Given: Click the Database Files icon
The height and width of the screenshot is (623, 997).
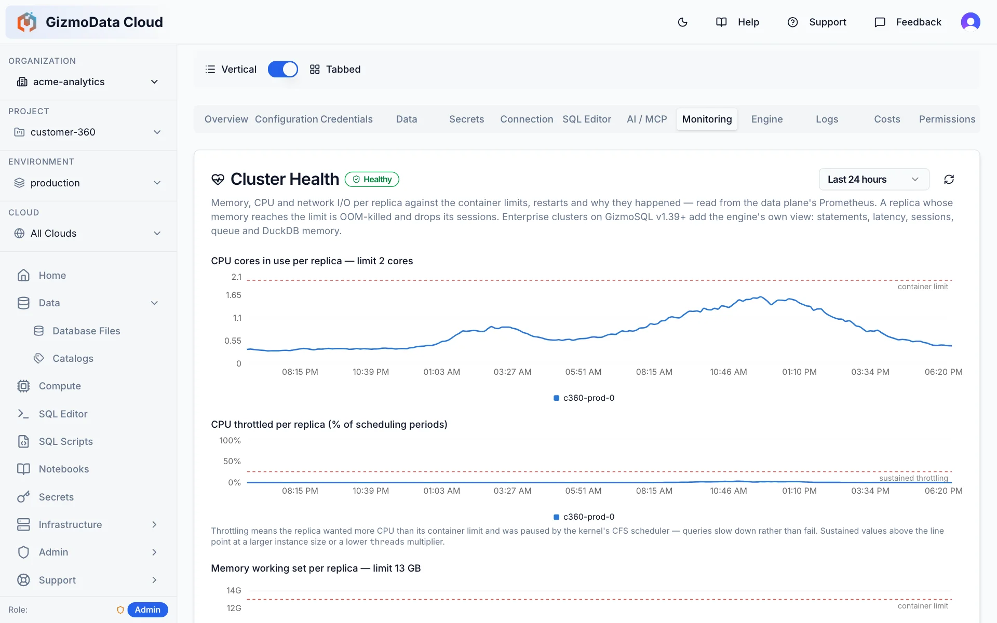Looking at the screenshot, I should [39, 331].
